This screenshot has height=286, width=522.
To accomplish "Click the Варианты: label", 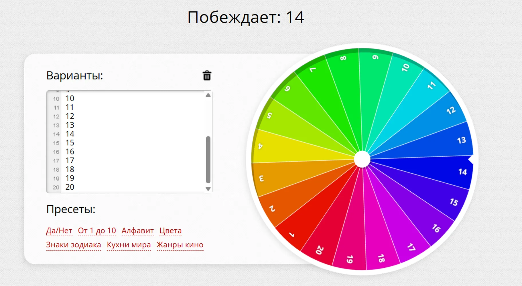I will click(74, 76).
